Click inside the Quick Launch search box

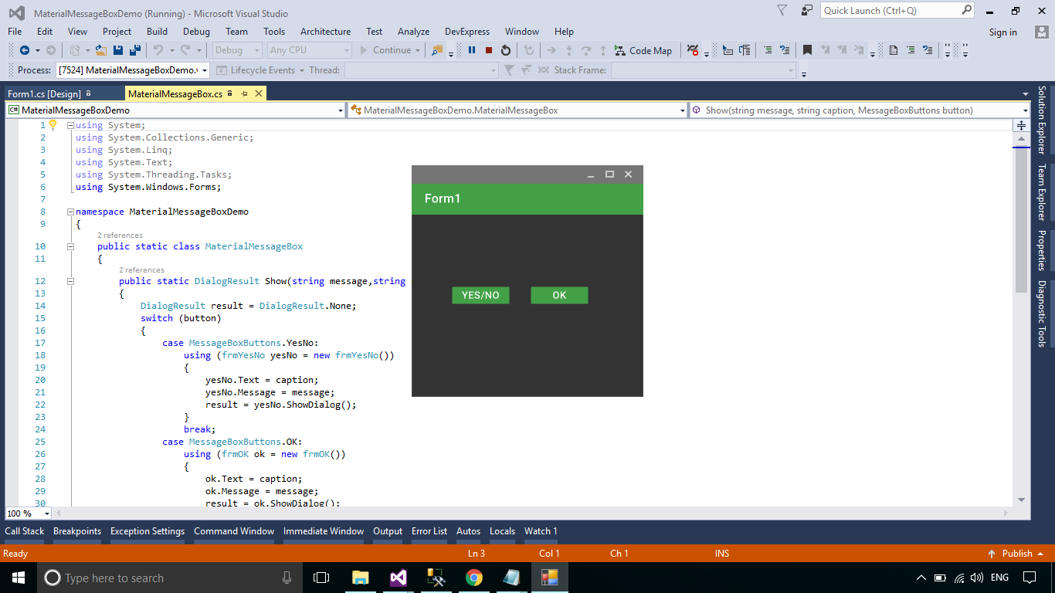[x=888, y=10]
